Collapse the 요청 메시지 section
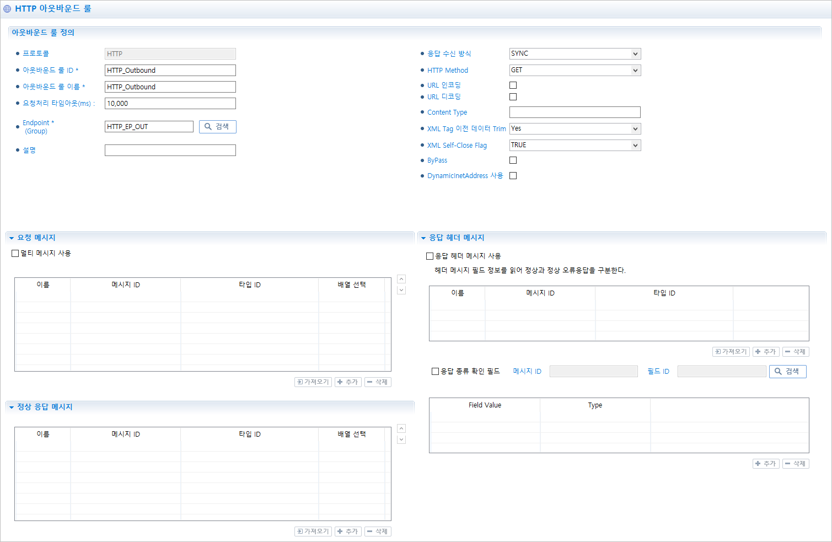Viewport: 832px width, 542px height. pos(12,238)
